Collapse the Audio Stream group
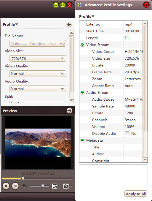Screen dimensions: 152x201 pyautogui.click(x=83, y=92)
